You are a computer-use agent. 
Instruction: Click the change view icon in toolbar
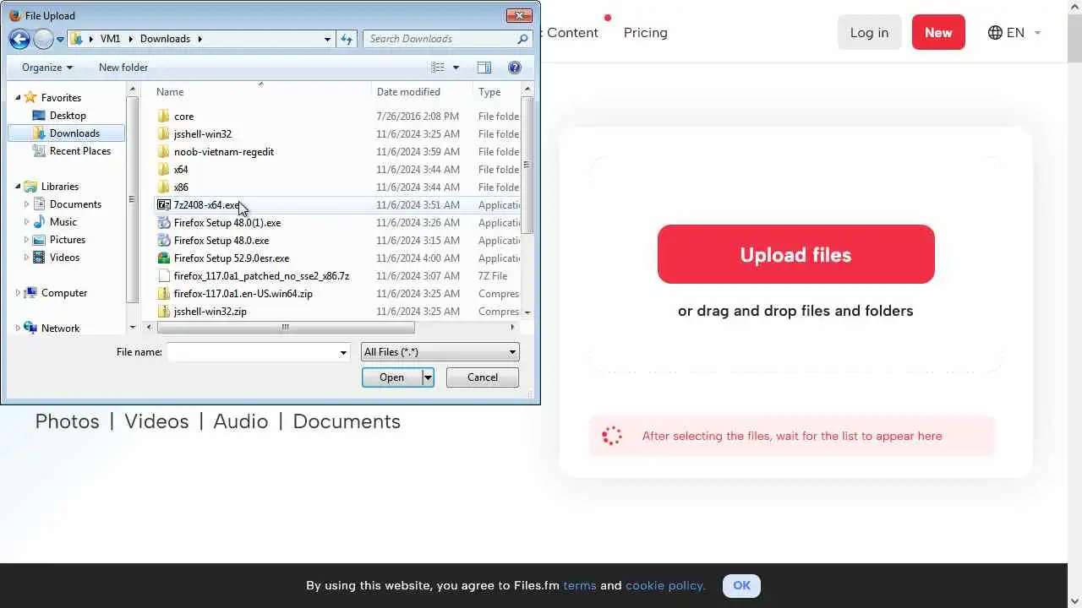(x=438, y=68)
